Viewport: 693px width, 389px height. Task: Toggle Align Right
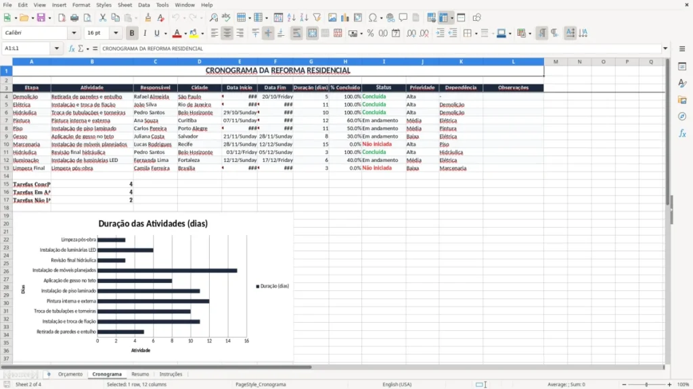240,33
